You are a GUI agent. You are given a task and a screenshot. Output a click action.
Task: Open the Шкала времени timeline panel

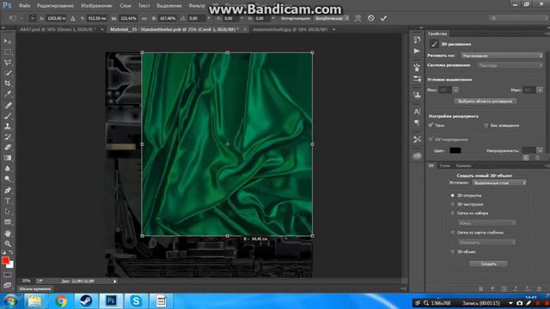35,289
